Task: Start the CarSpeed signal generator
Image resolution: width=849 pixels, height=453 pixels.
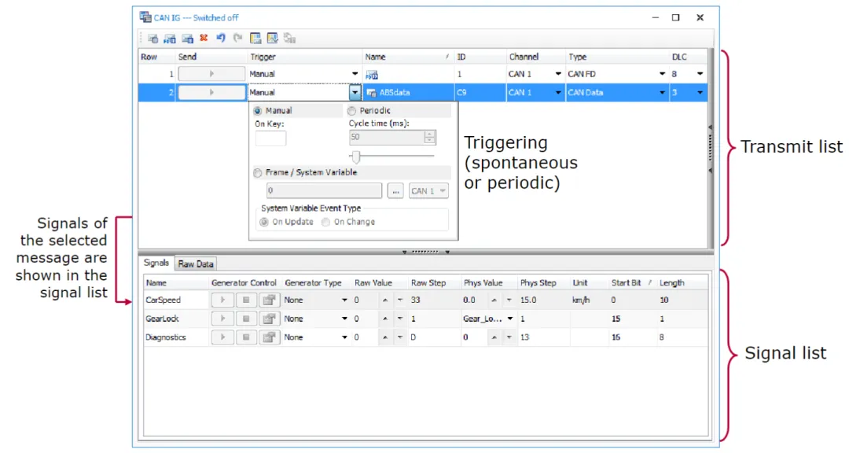Action: coord(222,300)
